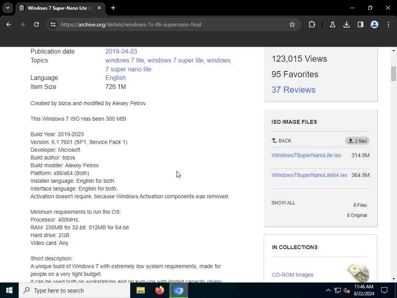Download Windows7SuperNanoLite.iso
The width and height of the screenshot is (397, 298).
point(306,155)
